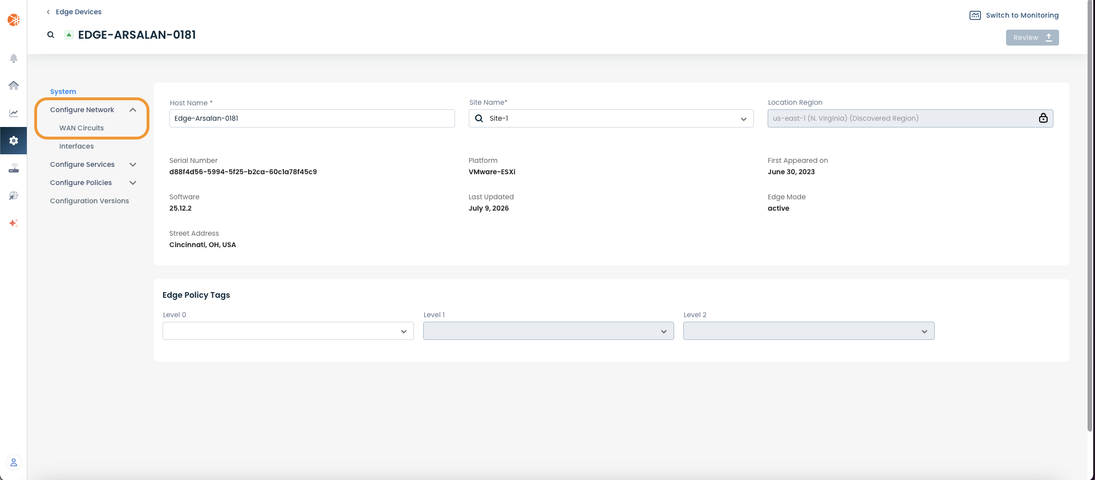Click the globe network icon in sidebar
The image size is (1095, 480).
pyautogui.click(x=14, y=195)
